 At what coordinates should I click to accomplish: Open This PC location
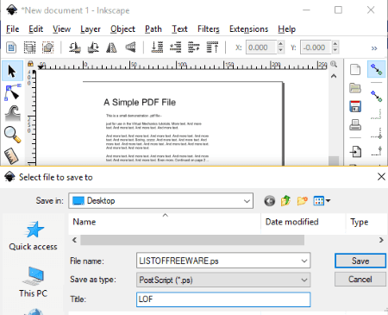[33, 282]
